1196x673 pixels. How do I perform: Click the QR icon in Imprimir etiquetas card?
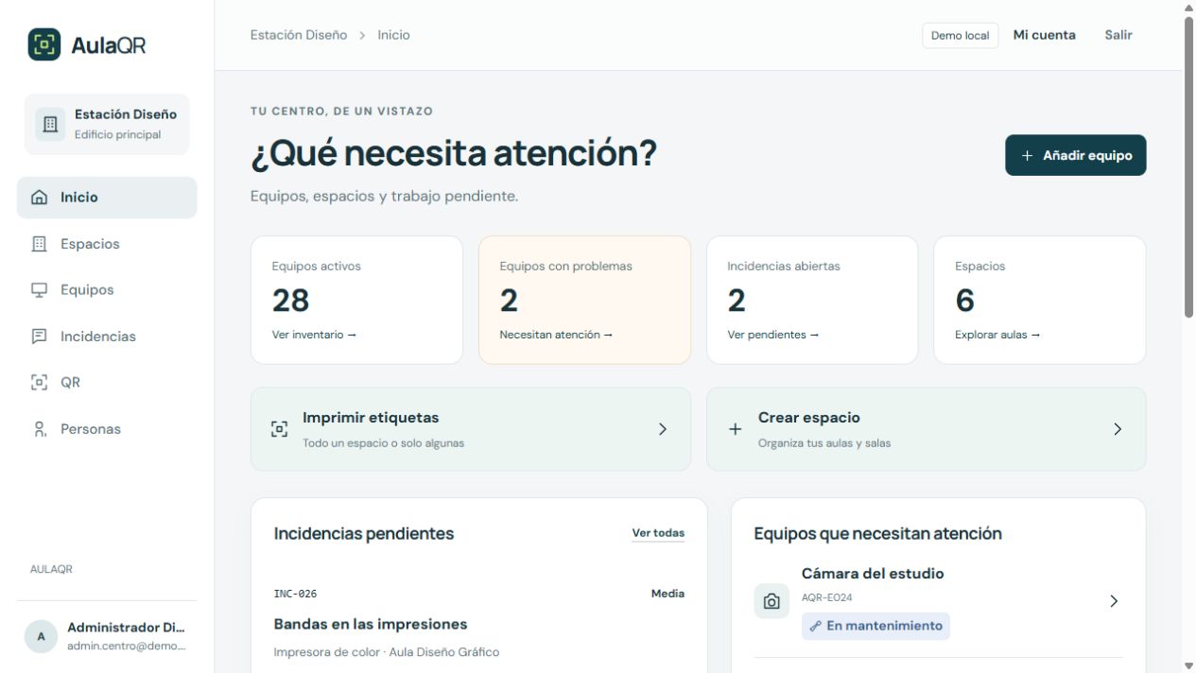pos(279,429)
